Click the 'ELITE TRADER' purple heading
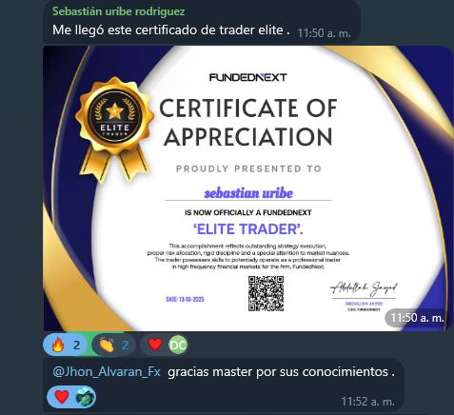The image size is (454, 415). [x=248, y=229]
